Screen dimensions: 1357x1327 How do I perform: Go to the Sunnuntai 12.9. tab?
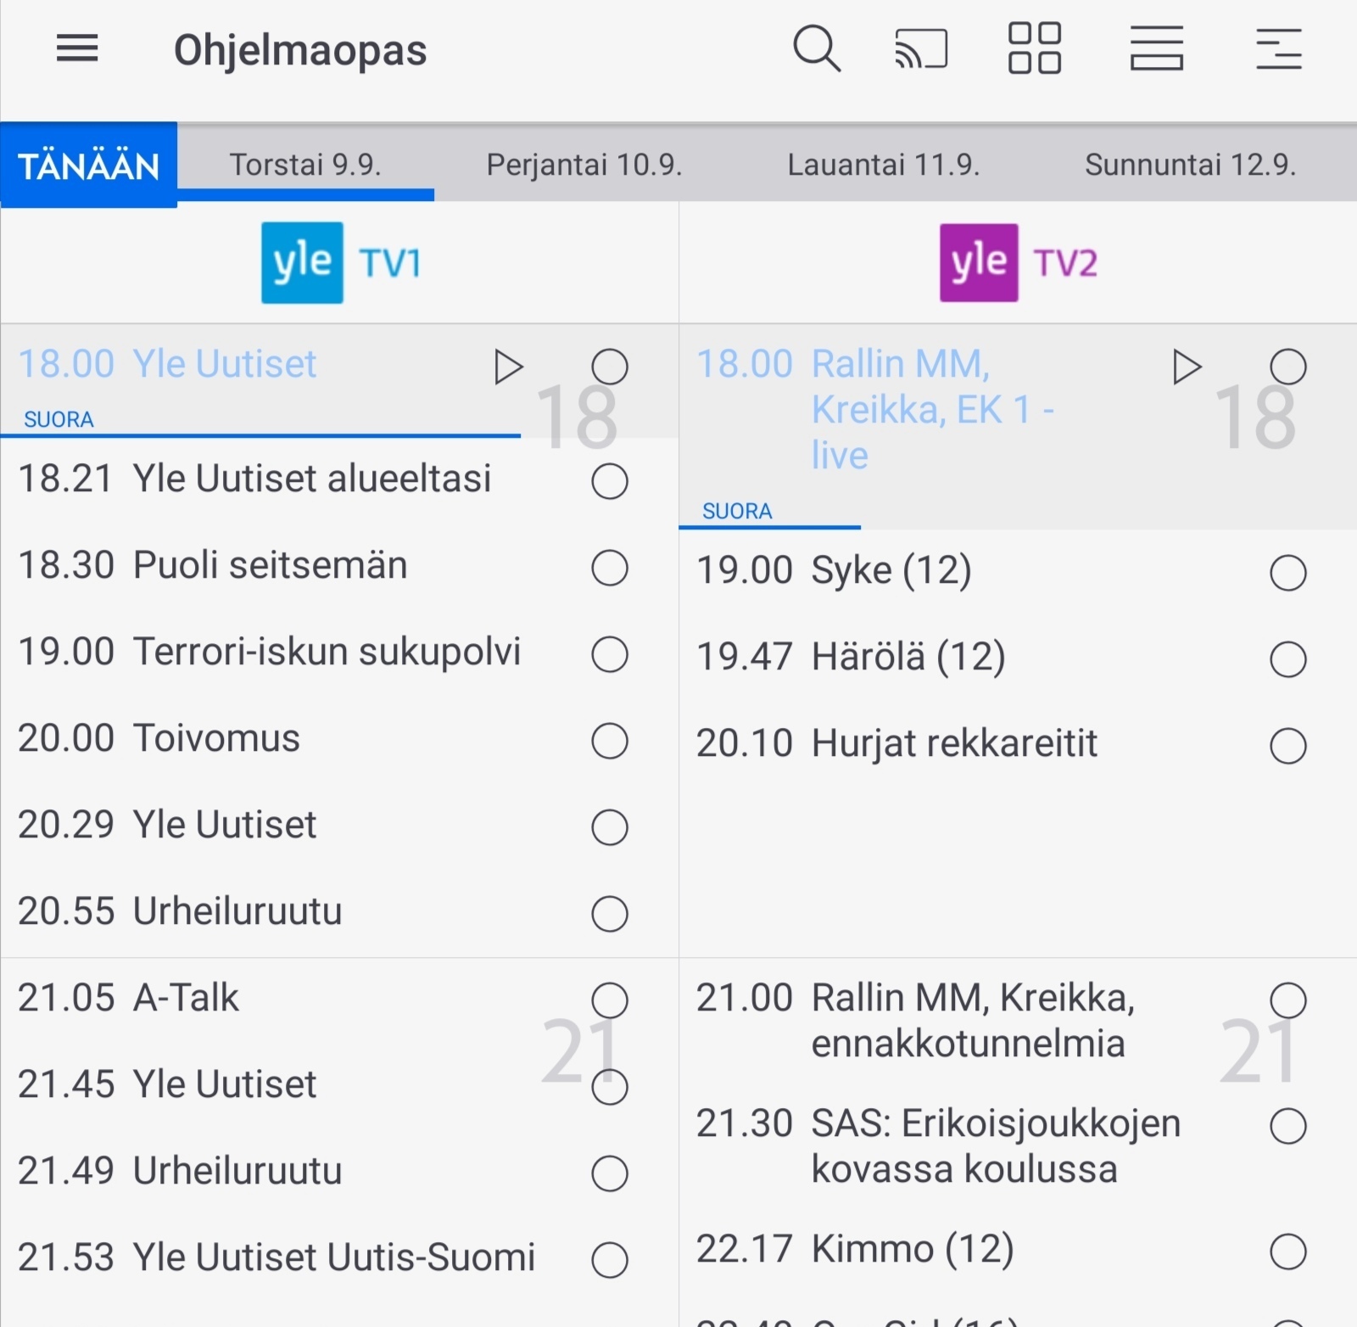(1191, 165)
